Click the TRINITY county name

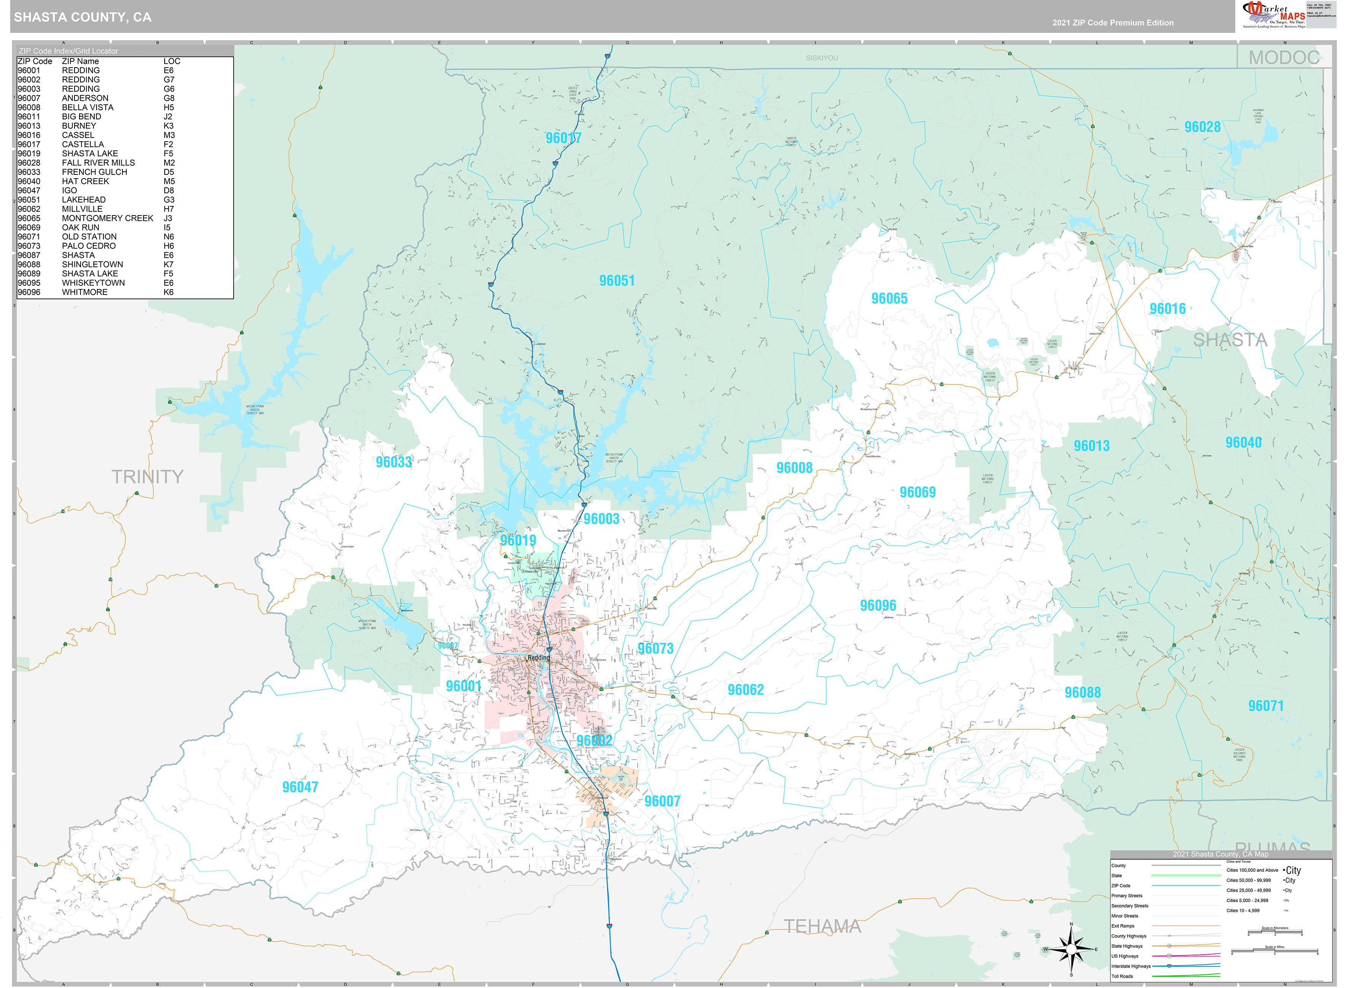tap(147, 477)
